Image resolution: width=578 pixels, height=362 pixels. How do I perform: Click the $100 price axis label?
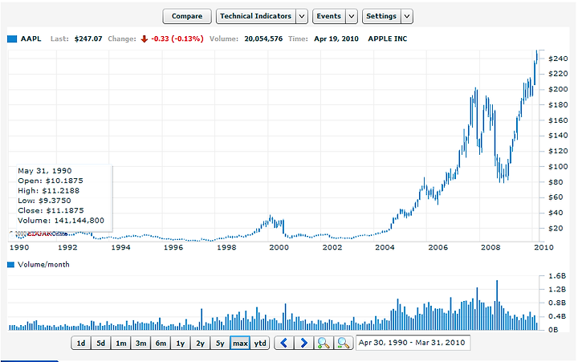click(558, 167)
